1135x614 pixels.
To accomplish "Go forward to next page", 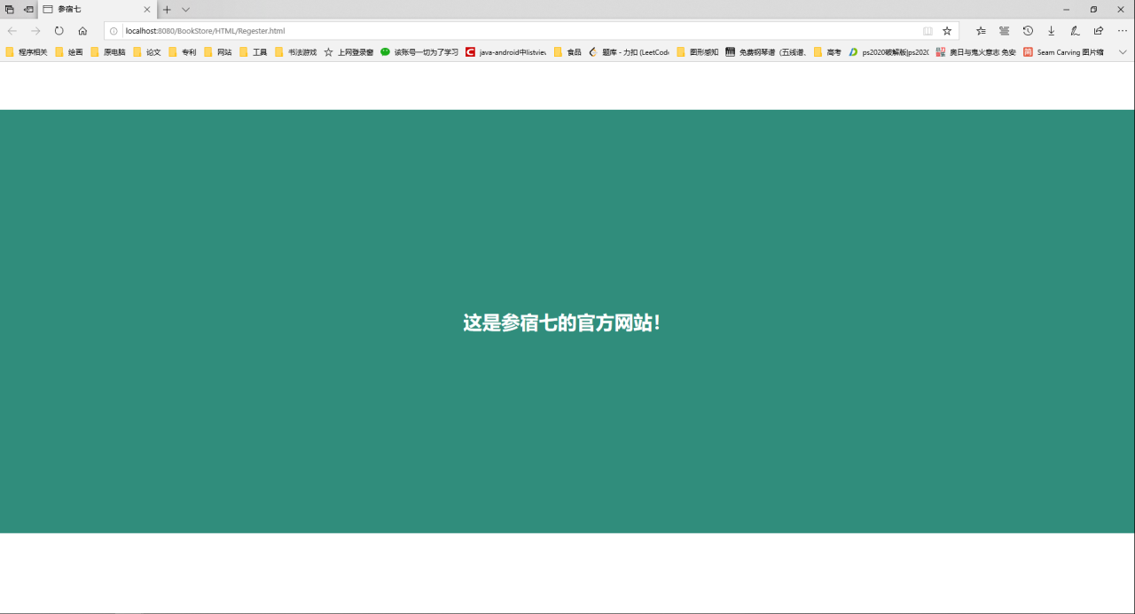I will coord(35,30).
